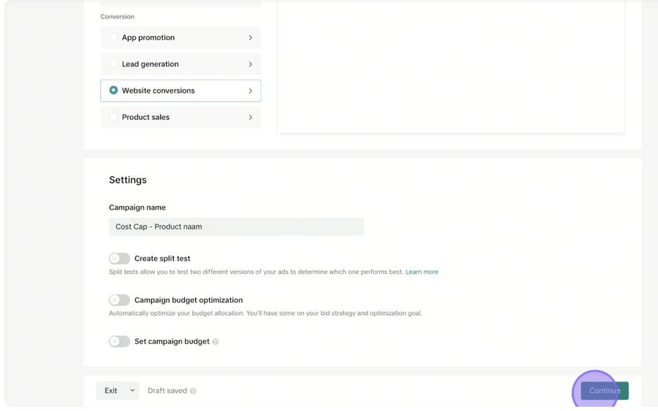Select the Website conversions radio button
Image resolution: width=658 pixels, height=411 pixels.
(x=113, y=90)
